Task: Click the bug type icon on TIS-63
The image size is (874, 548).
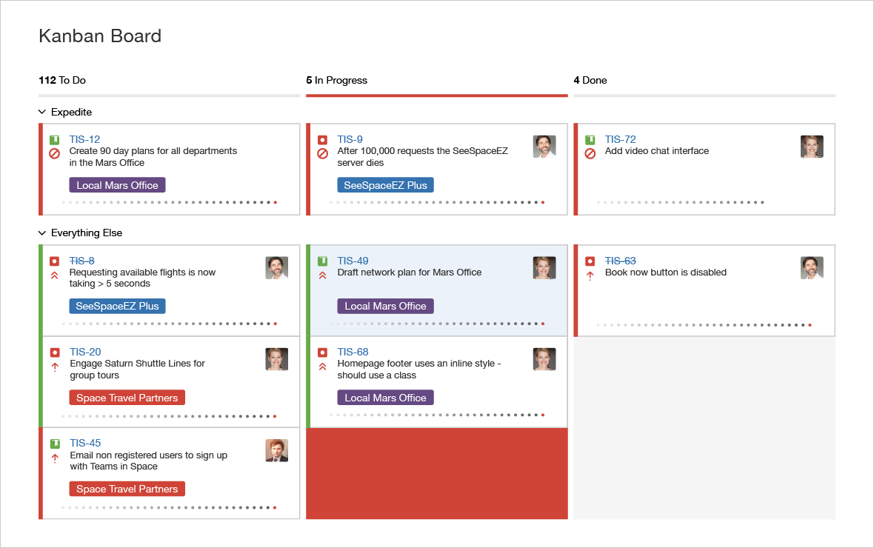Action: tap(590, 261)
